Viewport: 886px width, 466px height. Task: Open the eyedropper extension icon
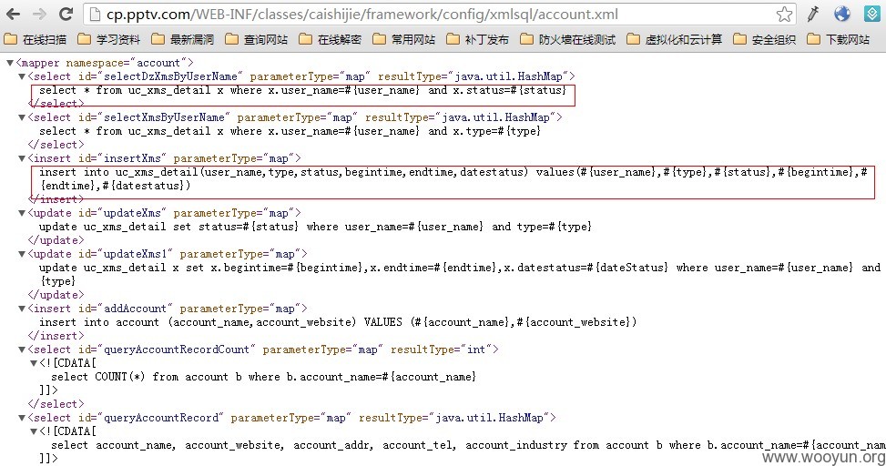pyautogui.click(x=812, y=15)
